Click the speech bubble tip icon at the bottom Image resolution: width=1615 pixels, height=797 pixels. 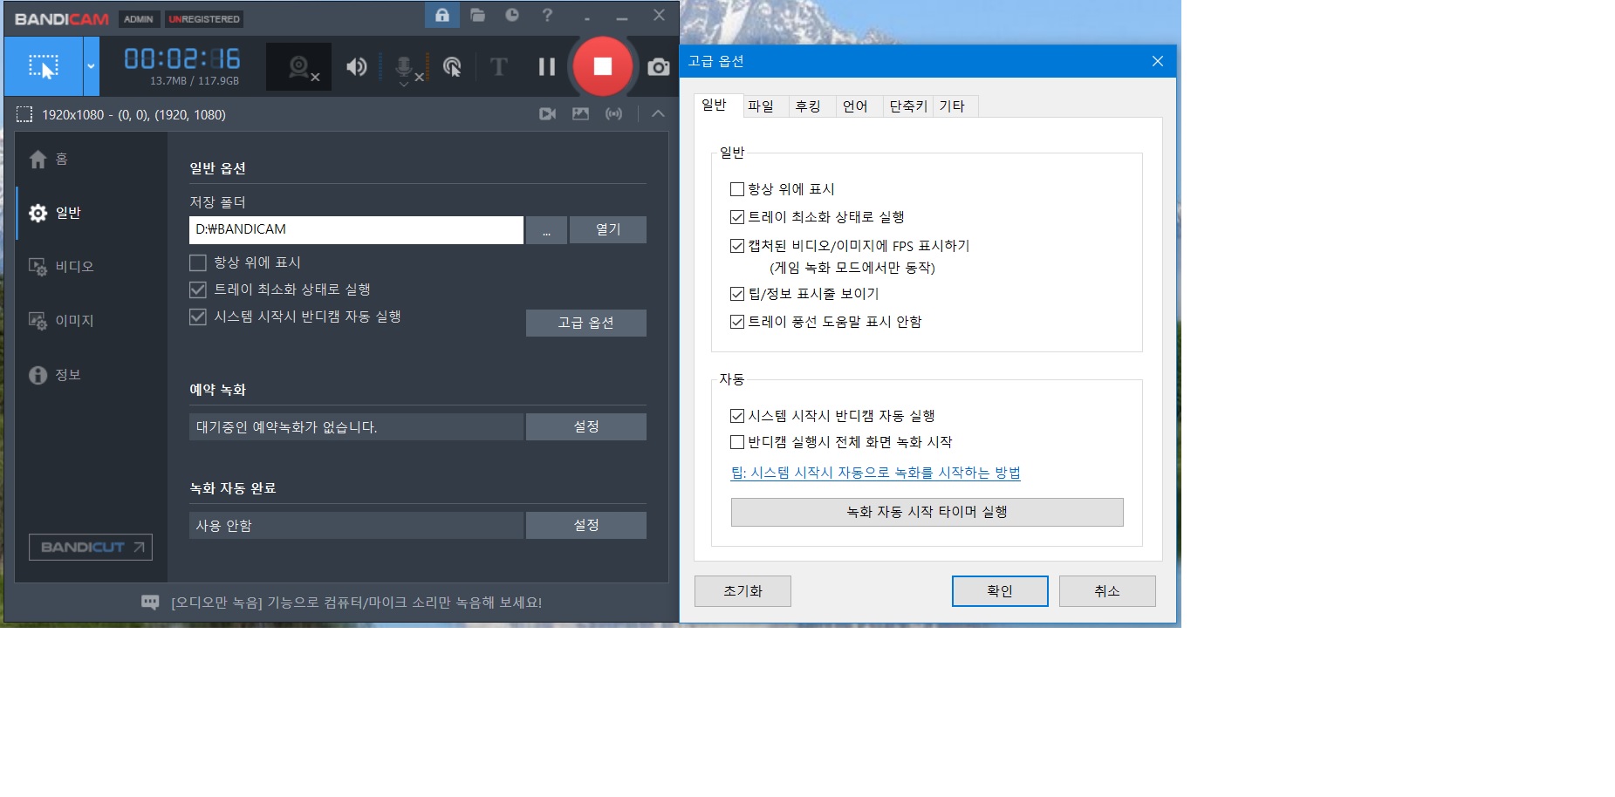[150, 603]
